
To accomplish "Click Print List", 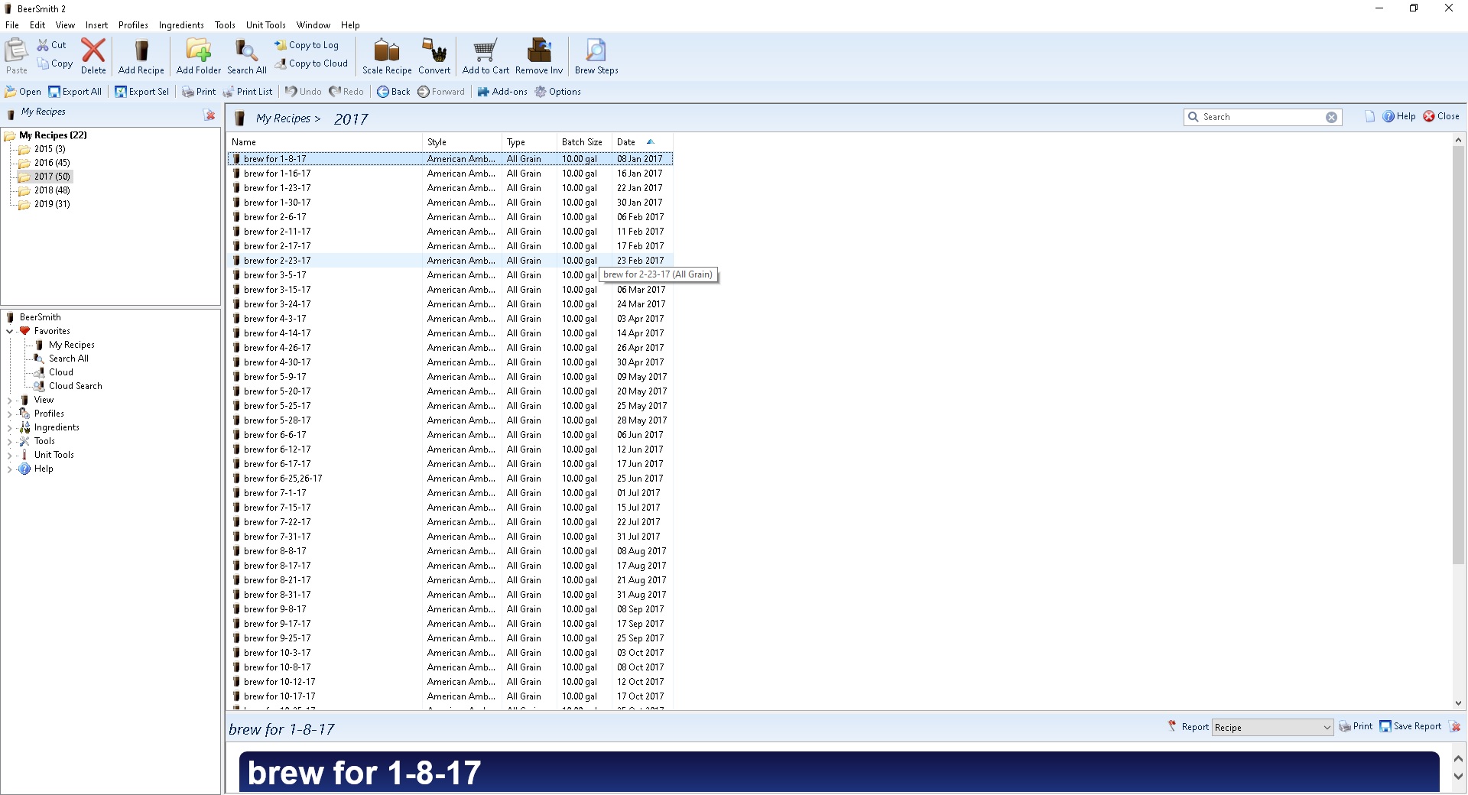I will click(248, 92).
